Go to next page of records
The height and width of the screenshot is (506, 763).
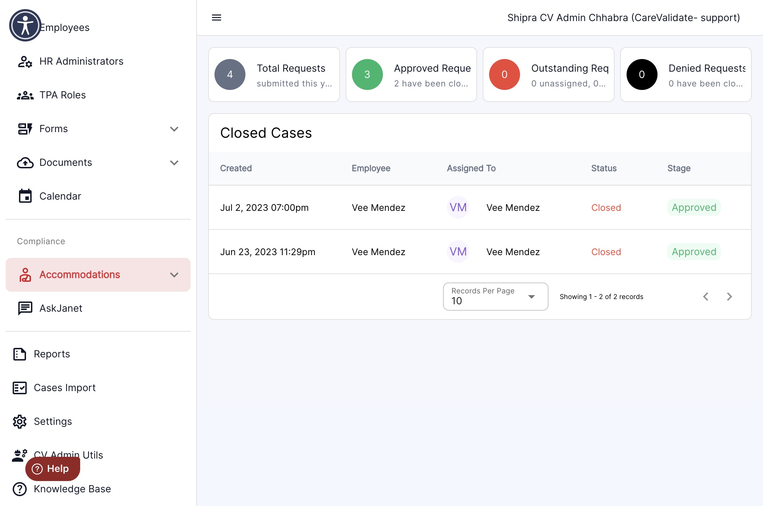(x=729, y=297)
